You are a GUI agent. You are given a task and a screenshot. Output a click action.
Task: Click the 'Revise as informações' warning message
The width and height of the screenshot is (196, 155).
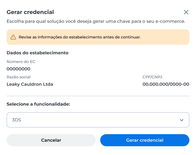click(80, 37)
